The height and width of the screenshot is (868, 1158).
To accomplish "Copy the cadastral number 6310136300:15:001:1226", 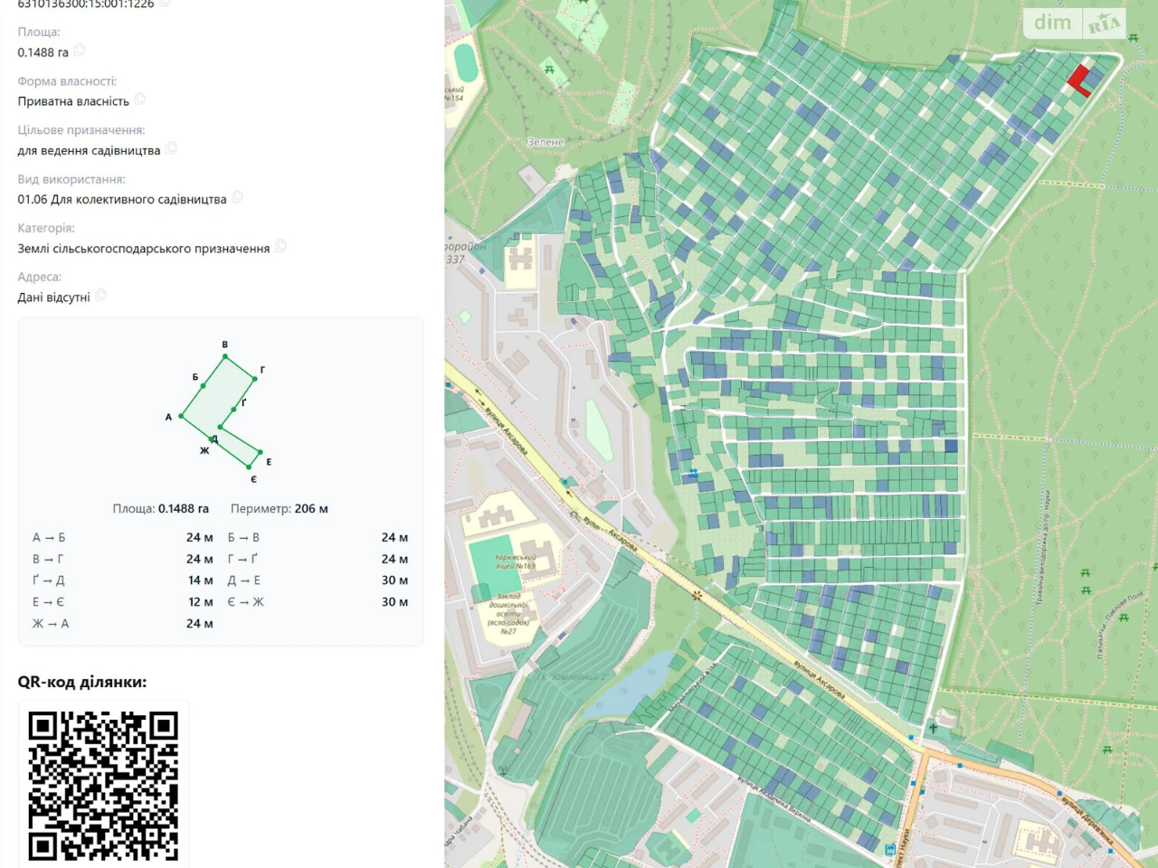I will (166, 4).
